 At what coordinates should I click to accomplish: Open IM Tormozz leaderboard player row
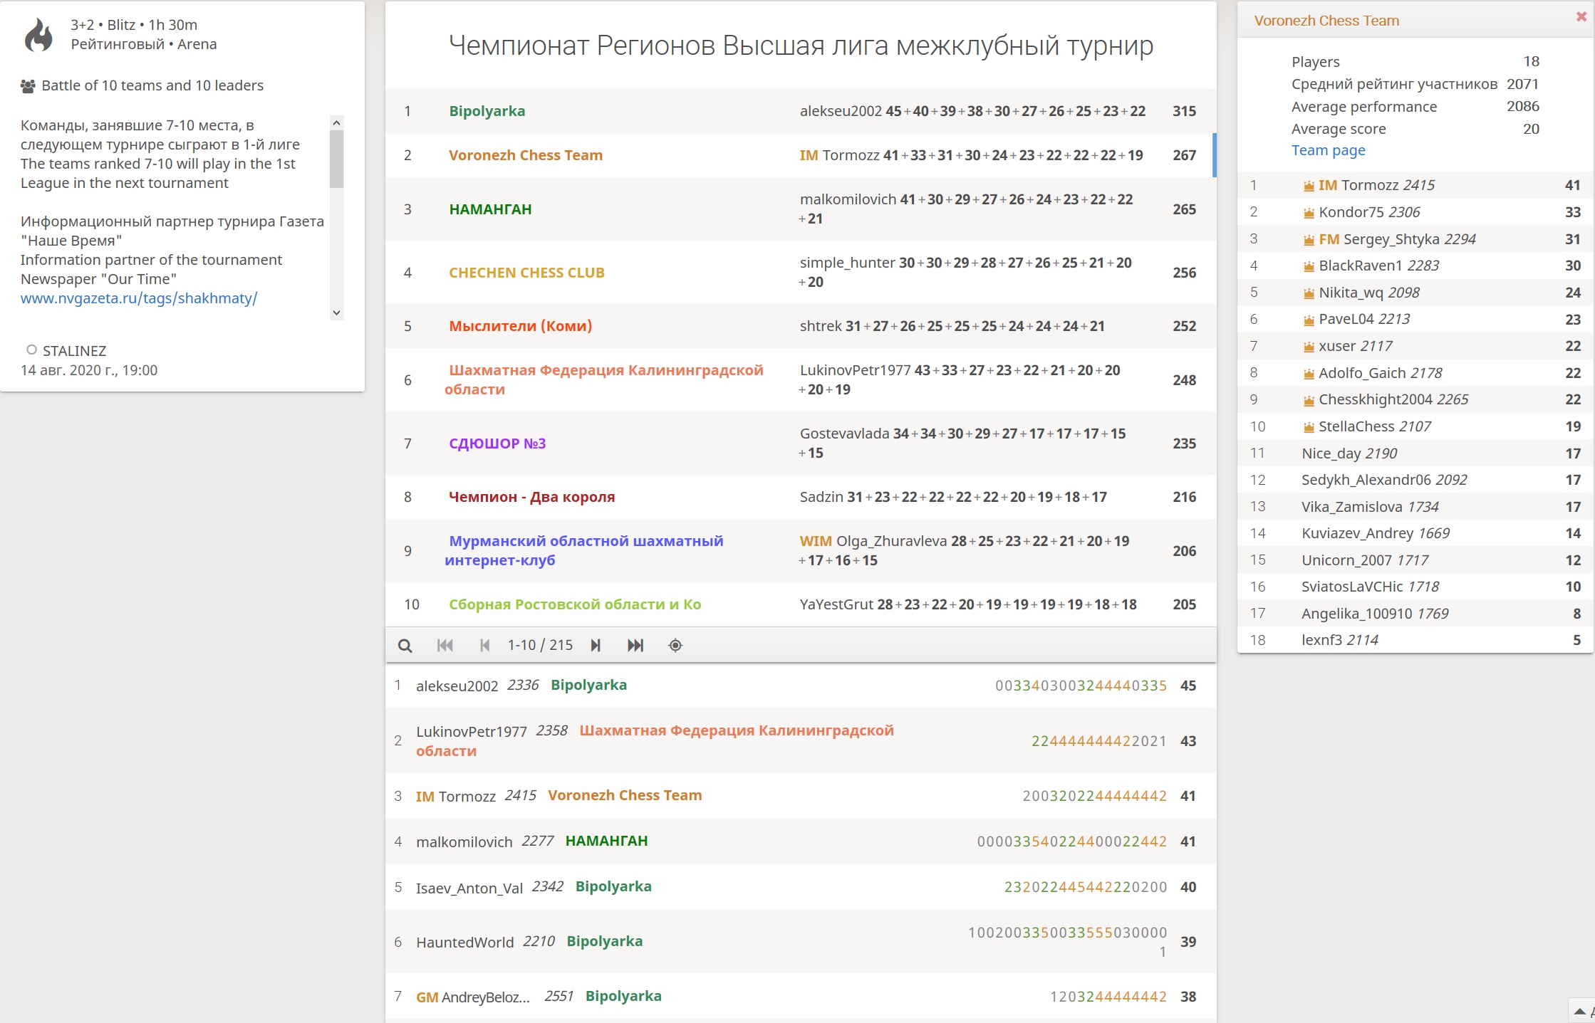pyautogui.click(x=801, y=796)
